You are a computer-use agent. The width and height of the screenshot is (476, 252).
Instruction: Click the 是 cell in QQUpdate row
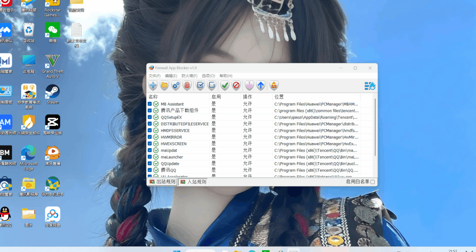click(x=214, y=163)
